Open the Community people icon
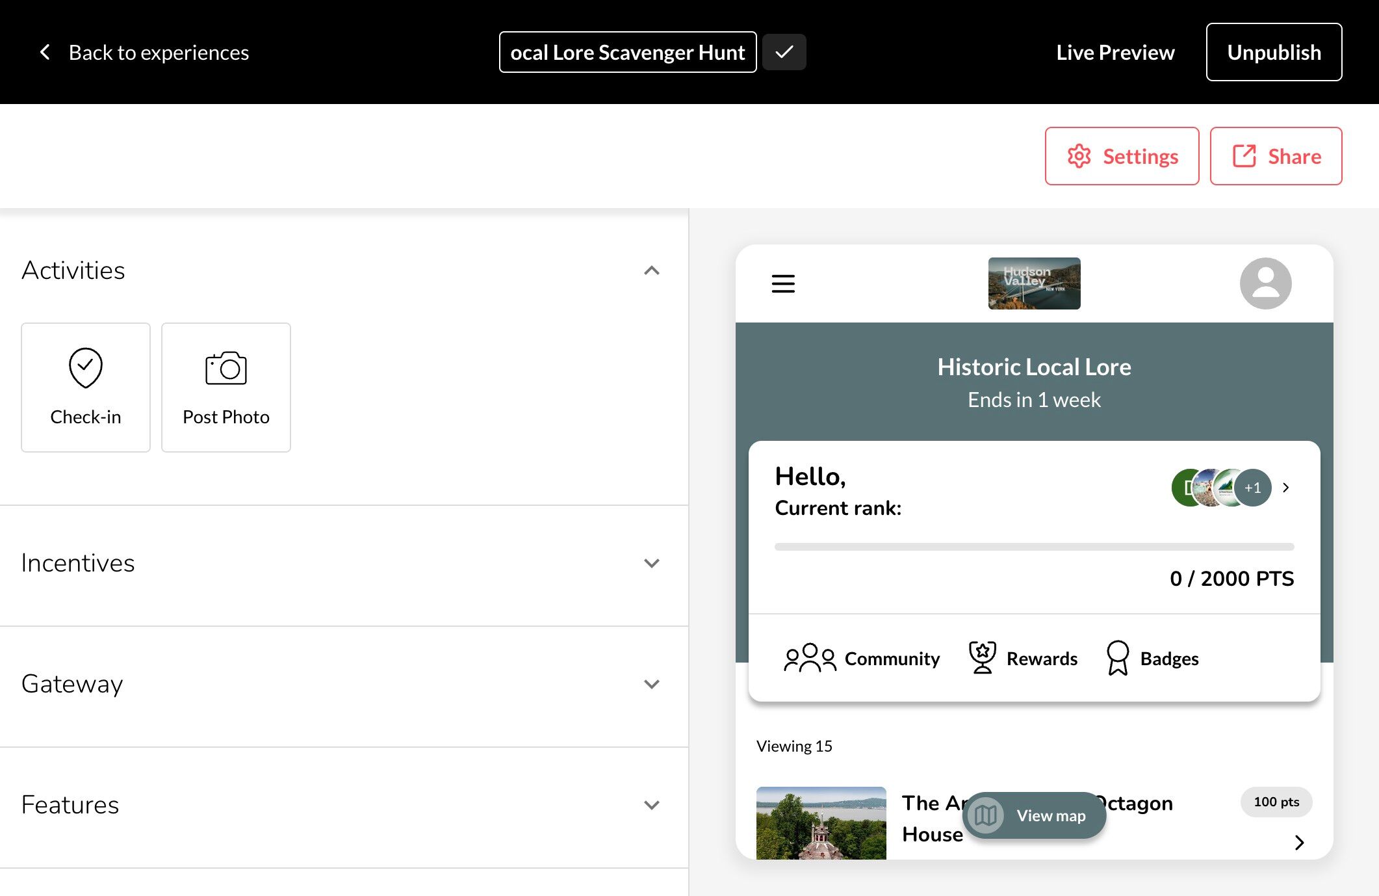 coord(809,659)
